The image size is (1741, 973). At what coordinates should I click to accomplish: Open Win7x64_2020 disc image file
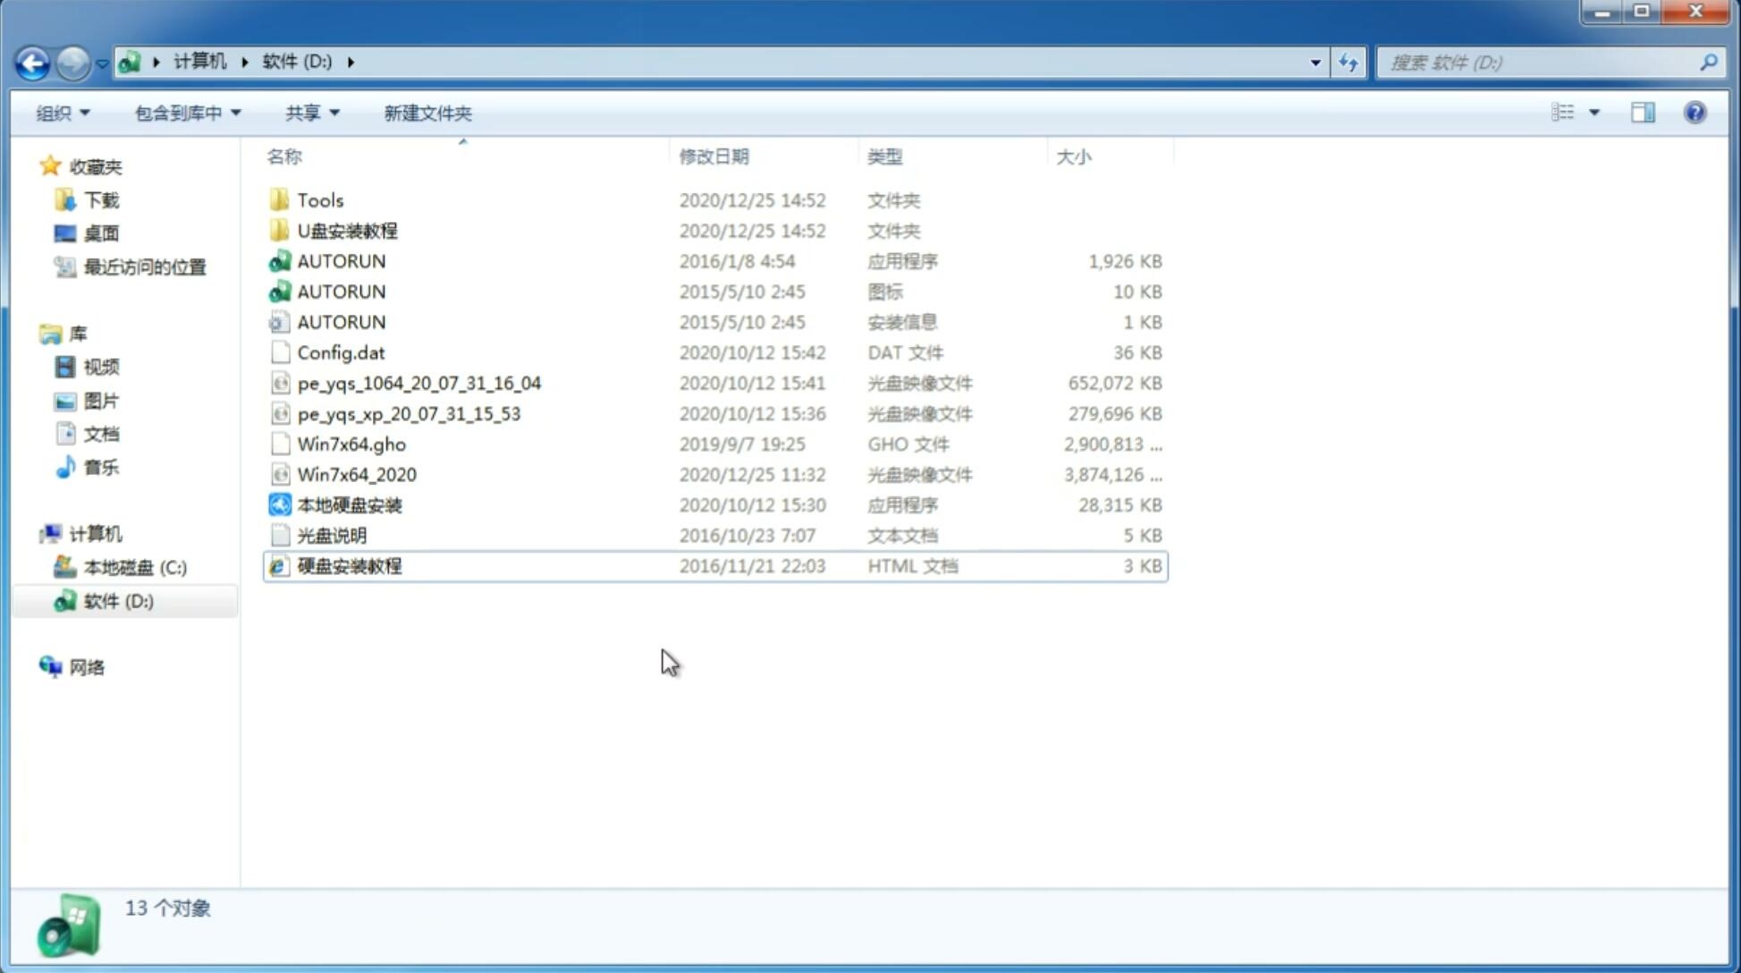tap(358, 475)
